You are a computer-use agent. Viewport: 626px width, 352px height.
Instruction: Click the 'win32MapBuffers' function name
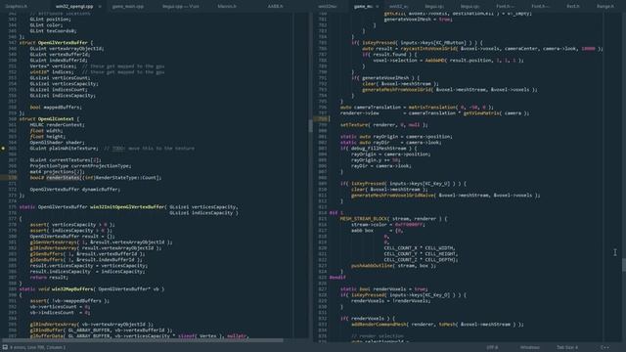(x=71, y=289)
